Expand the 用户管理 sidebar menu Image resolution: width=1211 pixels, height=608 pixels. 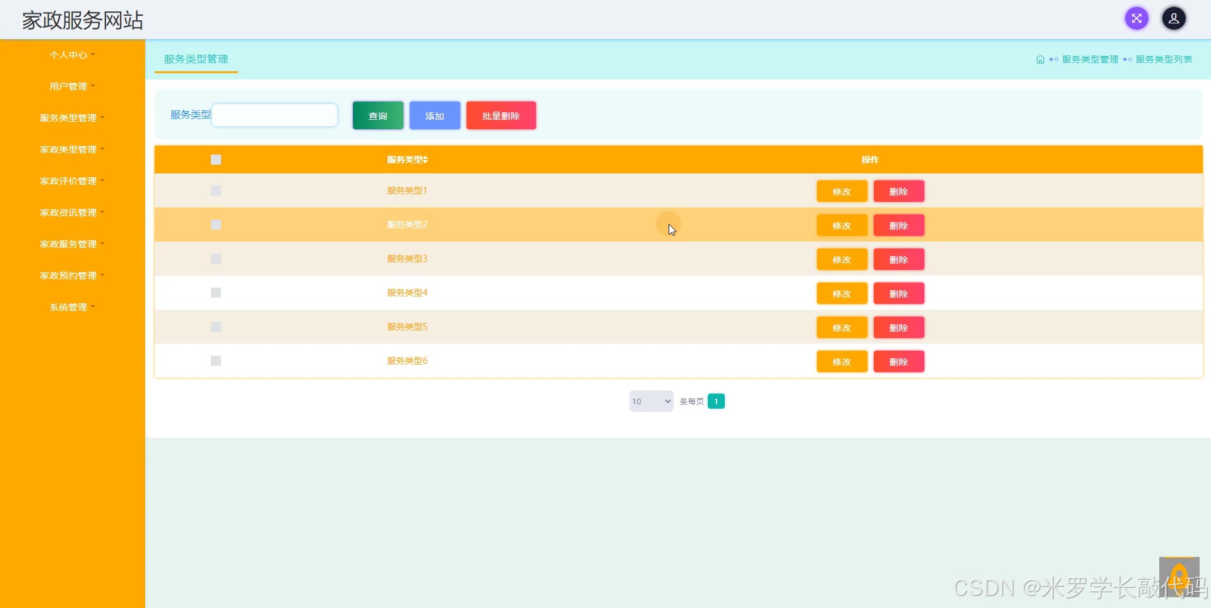[72, 86]
